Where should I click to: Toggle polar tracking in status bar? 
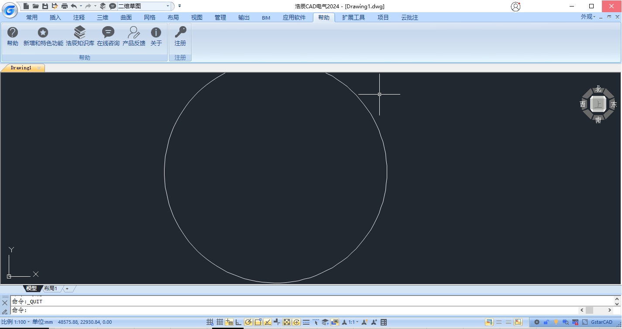(248, 322)
